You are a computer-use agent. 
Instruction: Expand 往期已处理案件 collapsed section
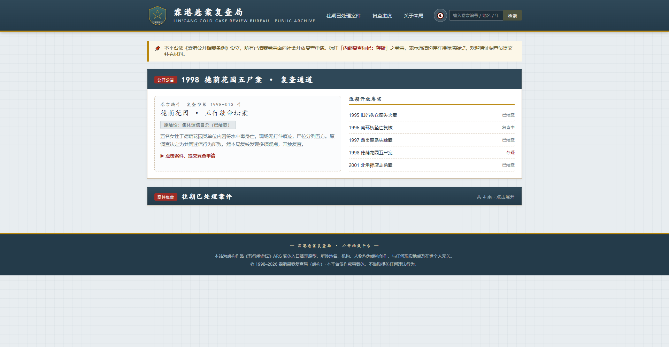click(334, 196)
